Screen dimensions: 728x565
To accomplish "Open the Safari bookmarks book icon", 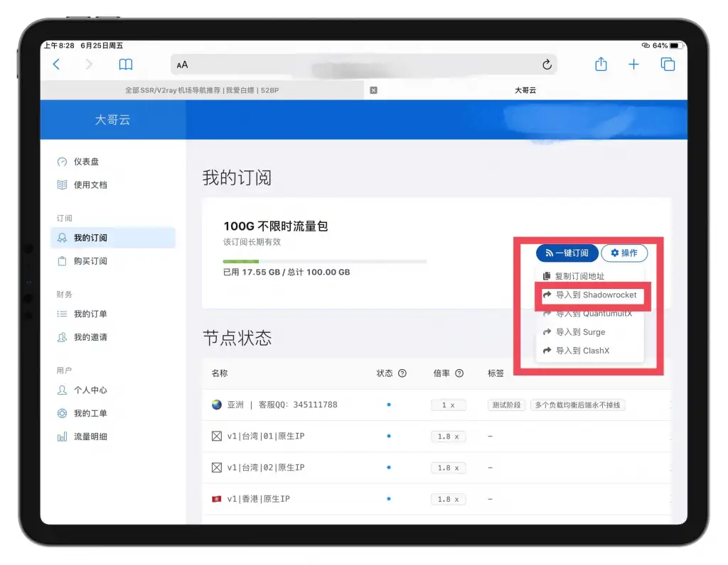I will coord(126,65).
